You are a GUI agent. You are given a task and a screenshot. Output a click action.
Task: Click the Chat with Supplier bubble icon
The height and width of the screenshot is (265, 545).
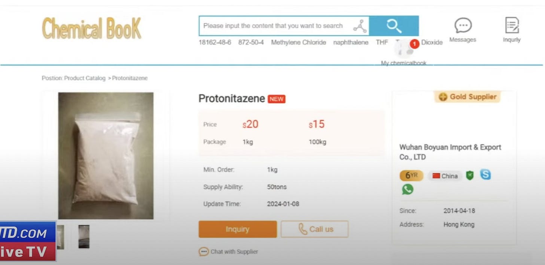pos(203,252)
